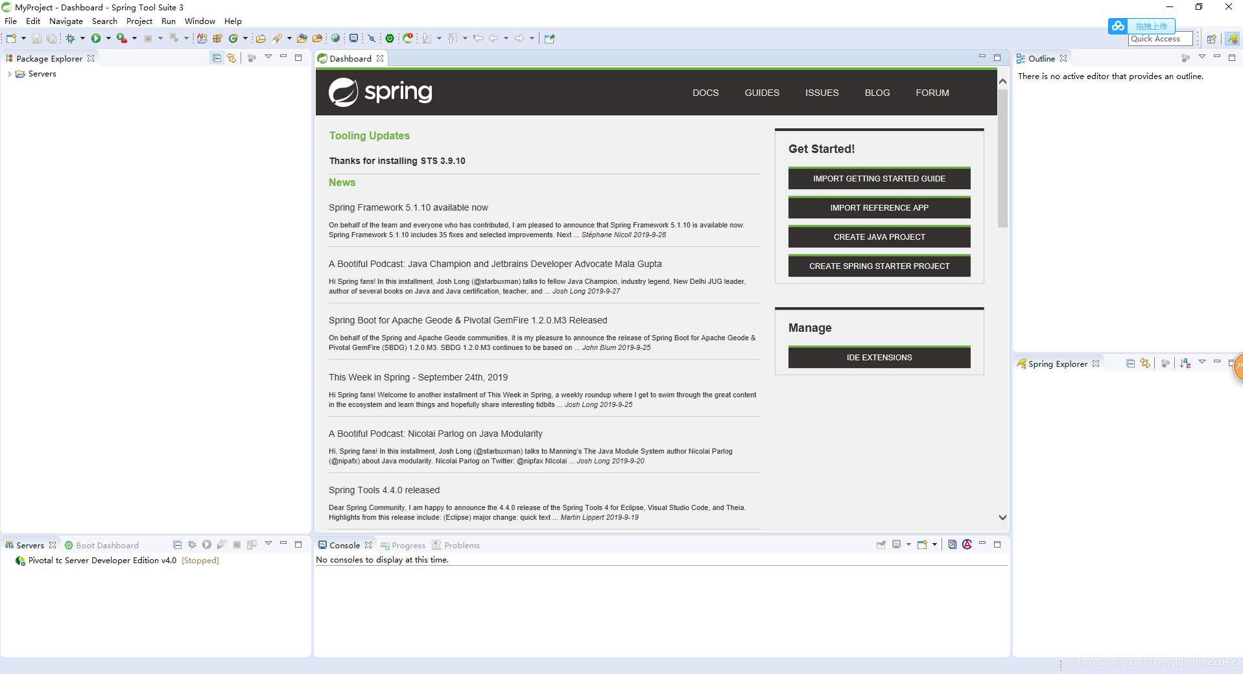Open the New wizard dropdown arrow
Image resolution: width=1243 pixels, height=674 pixels.
coord(23,38)
